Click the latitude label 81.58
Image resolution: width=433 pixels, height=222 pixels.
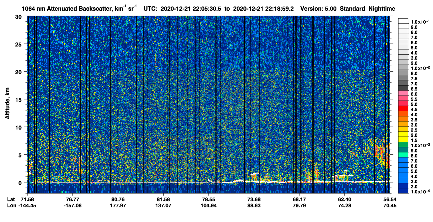tap(163, 199)
